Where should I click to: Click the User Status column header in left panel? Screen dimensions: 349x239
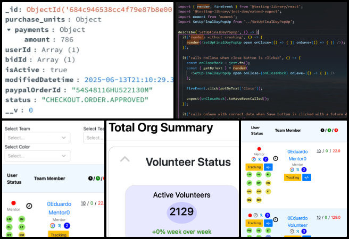click(14, 178)
